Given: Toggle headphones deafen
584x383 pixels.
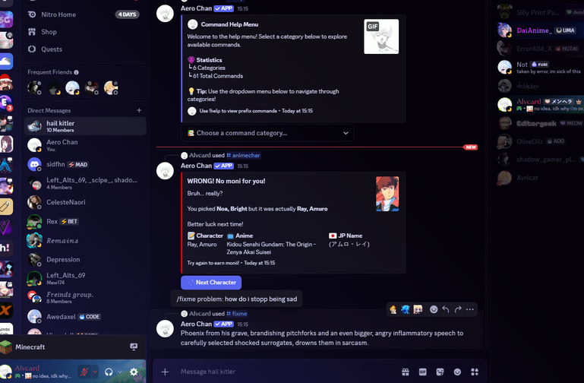Looking at the screenshot, I should coord(109,372).
